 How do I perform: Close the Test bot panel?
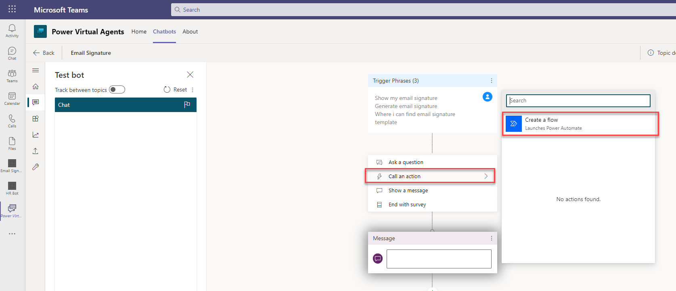[190, 75]
